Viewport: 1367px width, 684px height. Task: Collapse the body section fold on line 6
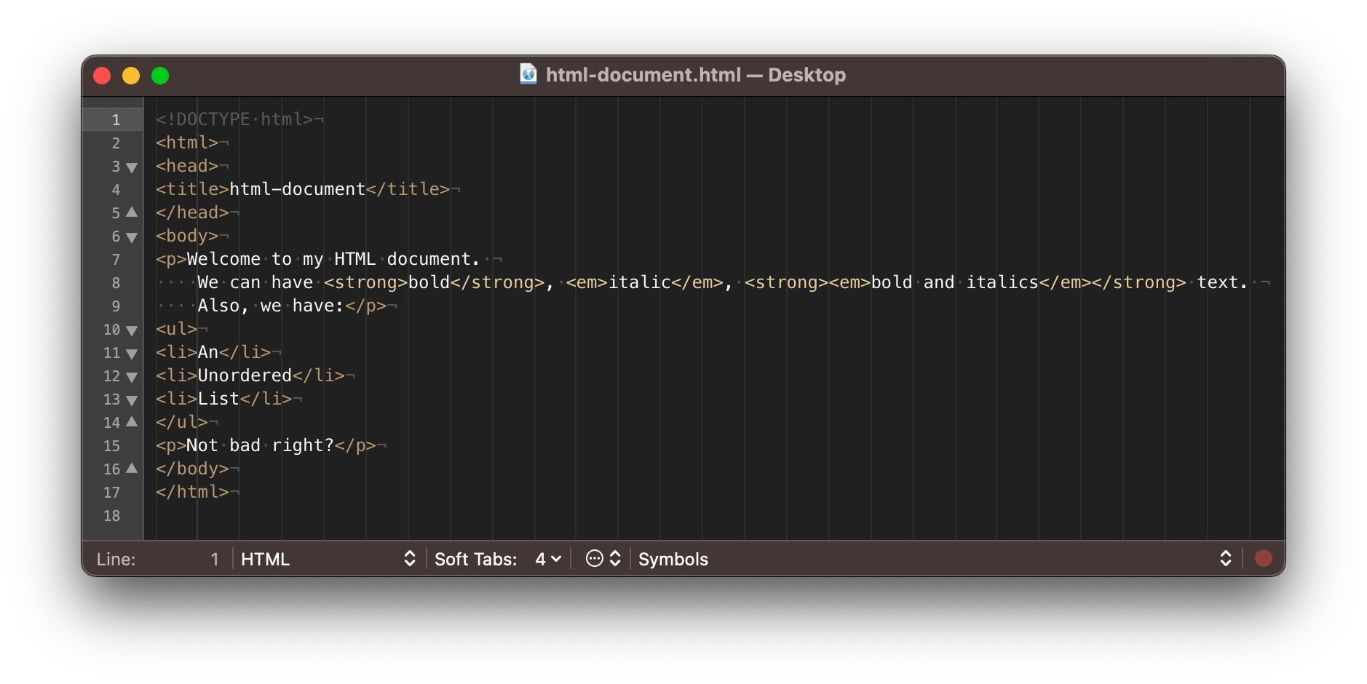click(132, 236)
